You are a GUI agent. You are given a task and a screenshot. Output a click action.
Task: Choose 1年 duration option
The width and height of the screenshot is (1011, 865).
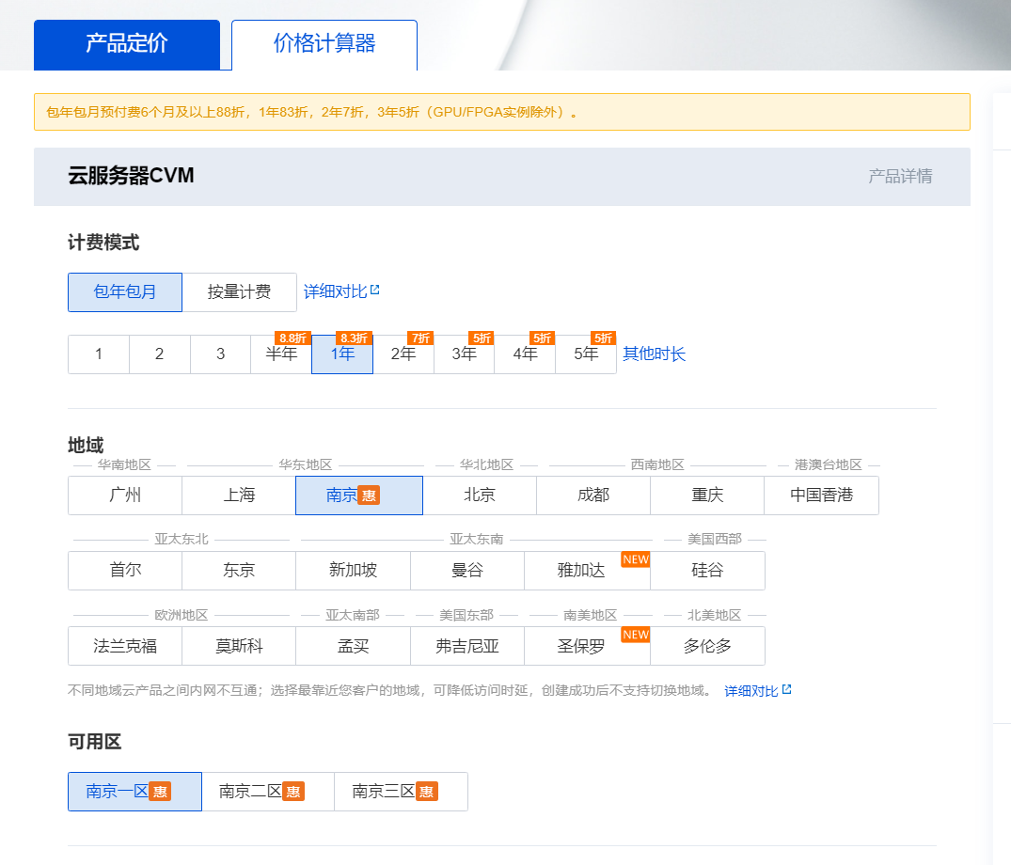click(x=342, y=354)
